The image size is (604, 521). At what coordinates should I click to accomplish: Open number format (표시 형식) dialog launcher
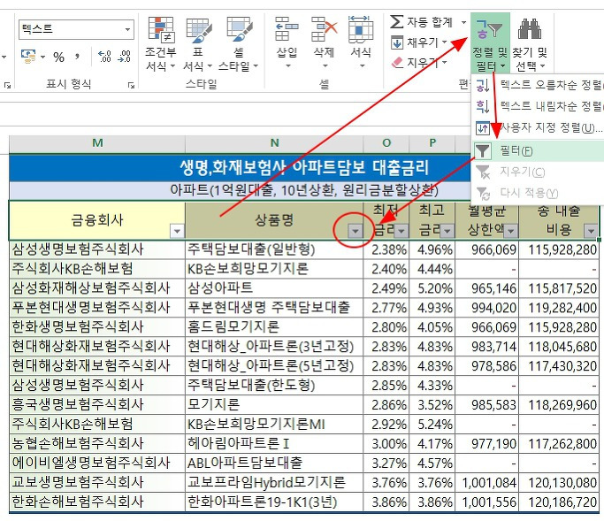[131, 85]
